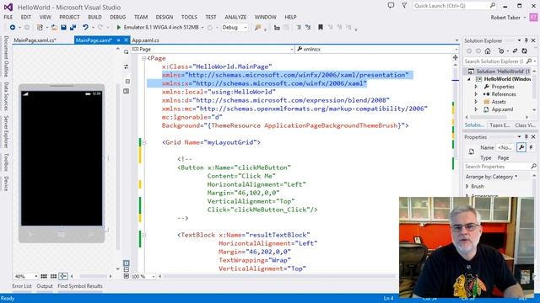Collapse the TextBlock element in code
The width and height of the screenshot is (540, 303).
144,235
